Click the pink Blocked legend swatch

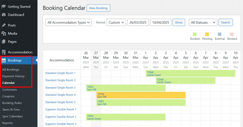tap(232, 34)
